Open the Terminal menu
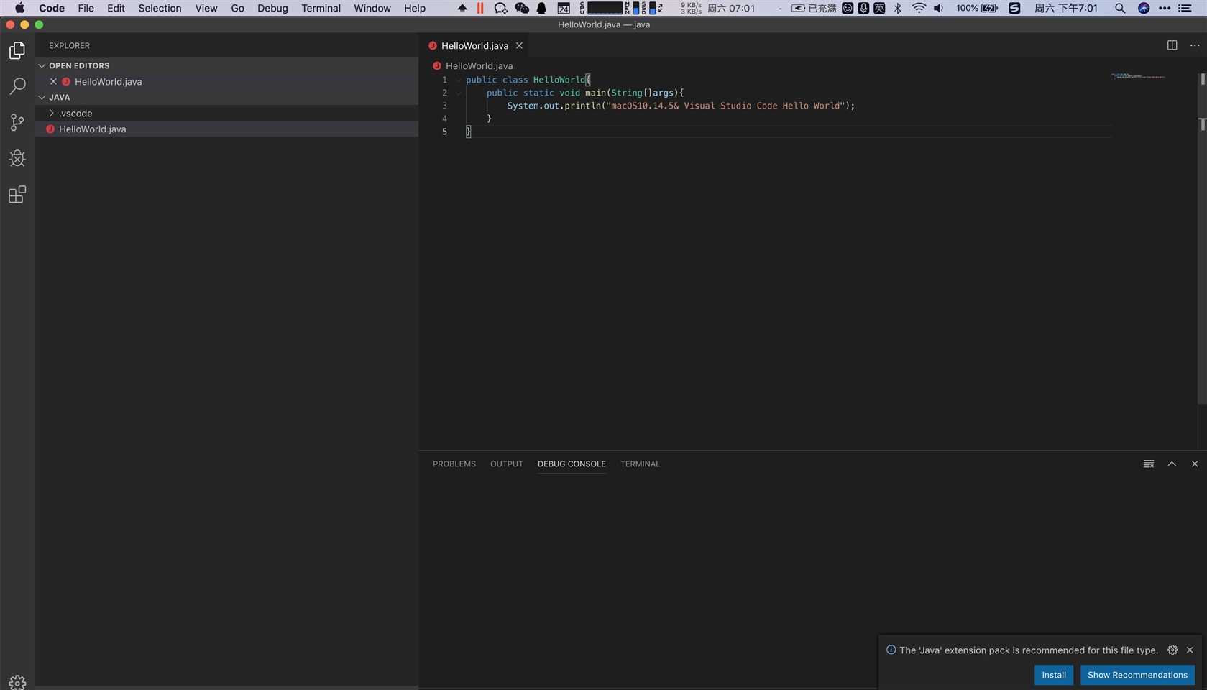This screenshot has height=690, width=1207. tap(321, 8)
